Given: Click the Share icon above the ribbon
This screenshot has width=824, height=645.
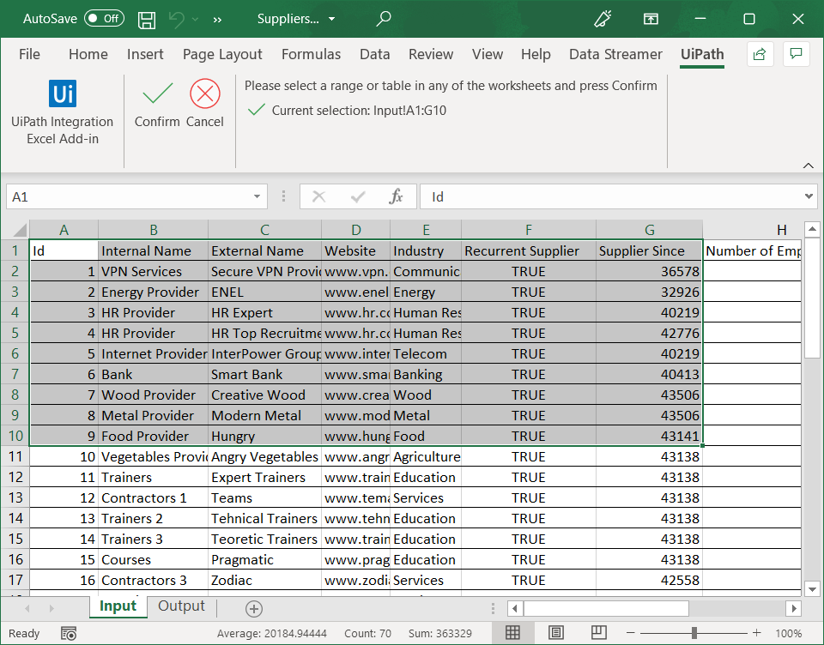Looking at the screenshot, I should (760, 53).
